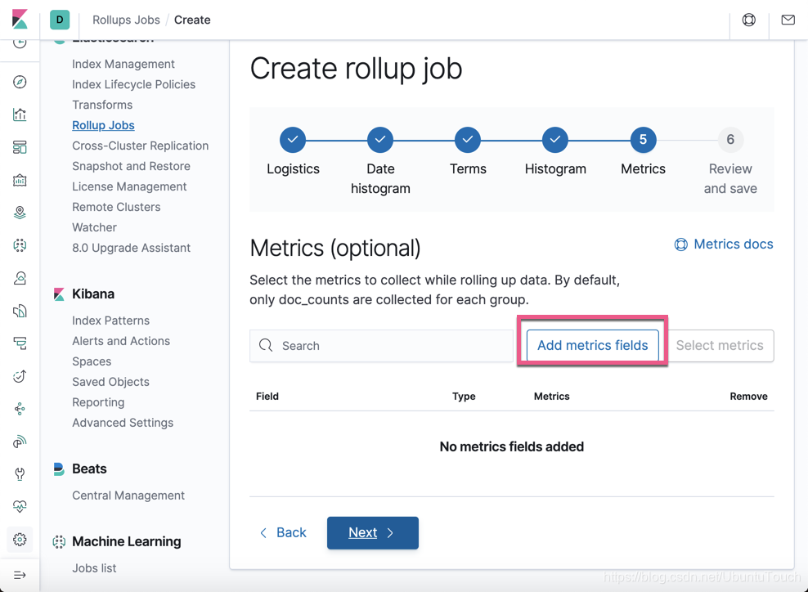The width and height of the screenshot is (808, 592).
Task: Open Metrics icon in sidebar
Action: point(20,278)
